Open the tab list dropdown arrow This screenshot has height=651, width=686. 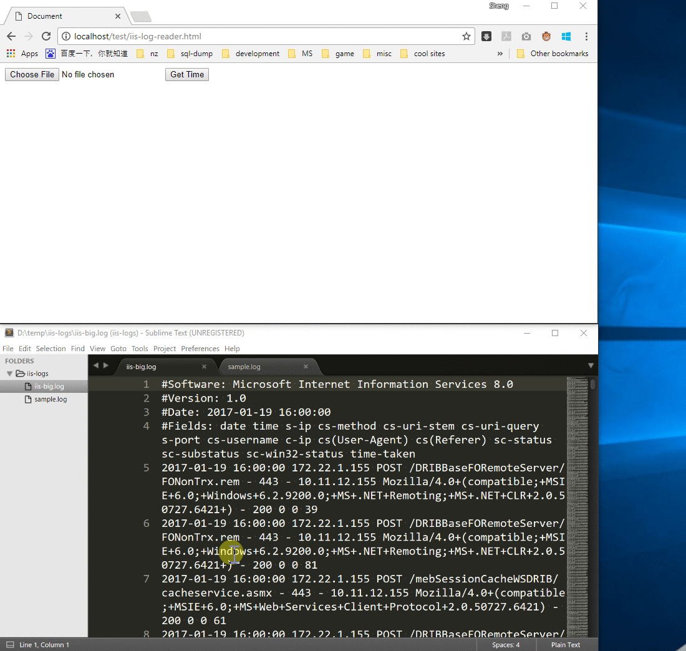(x=591, y=365)
